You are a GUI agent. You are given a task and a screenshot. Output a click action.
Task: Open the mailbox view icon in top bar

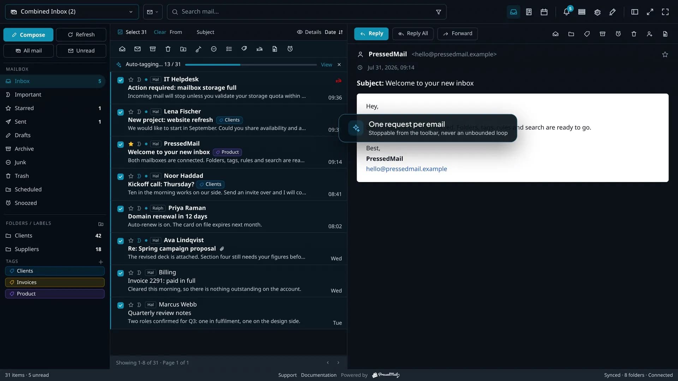[513, 12]
